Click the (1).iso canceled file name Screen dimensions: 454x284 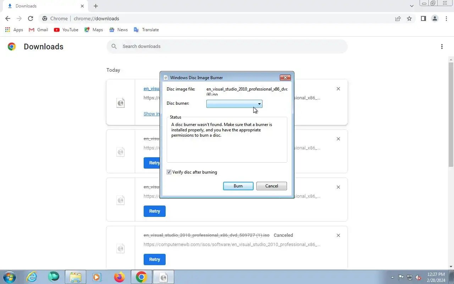coord(206,235)
